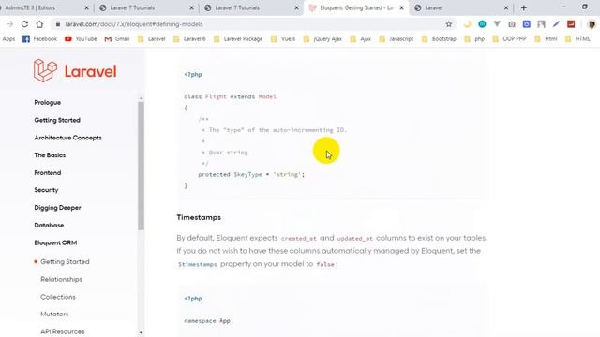Open the bookmark-shaped extension icon
This screenshot has width=600, height=337.
541,24
